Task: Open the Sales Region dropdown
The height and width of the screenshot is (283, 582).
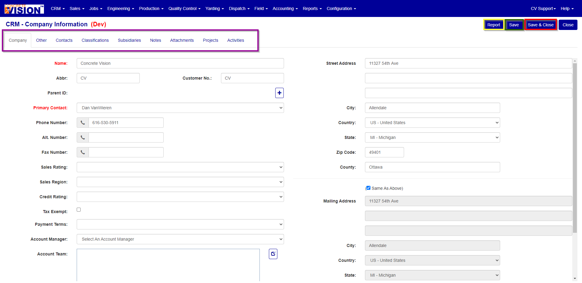Action: coord(180,182)
